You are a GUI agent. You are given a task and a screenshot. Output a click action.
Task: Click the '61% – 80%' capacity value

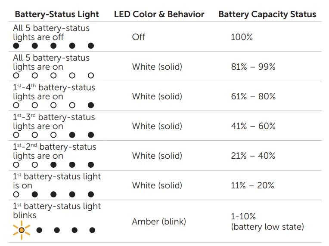pyautogui.click(x=253, y=96)
